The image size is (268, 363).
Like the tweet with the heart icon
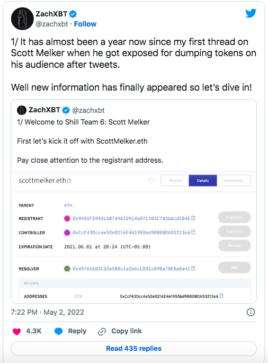click(16, 332)
